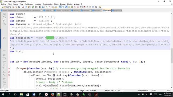Show the document map panel
The image size is (173, 97).
pyautogui.click(x=72, y=7)
